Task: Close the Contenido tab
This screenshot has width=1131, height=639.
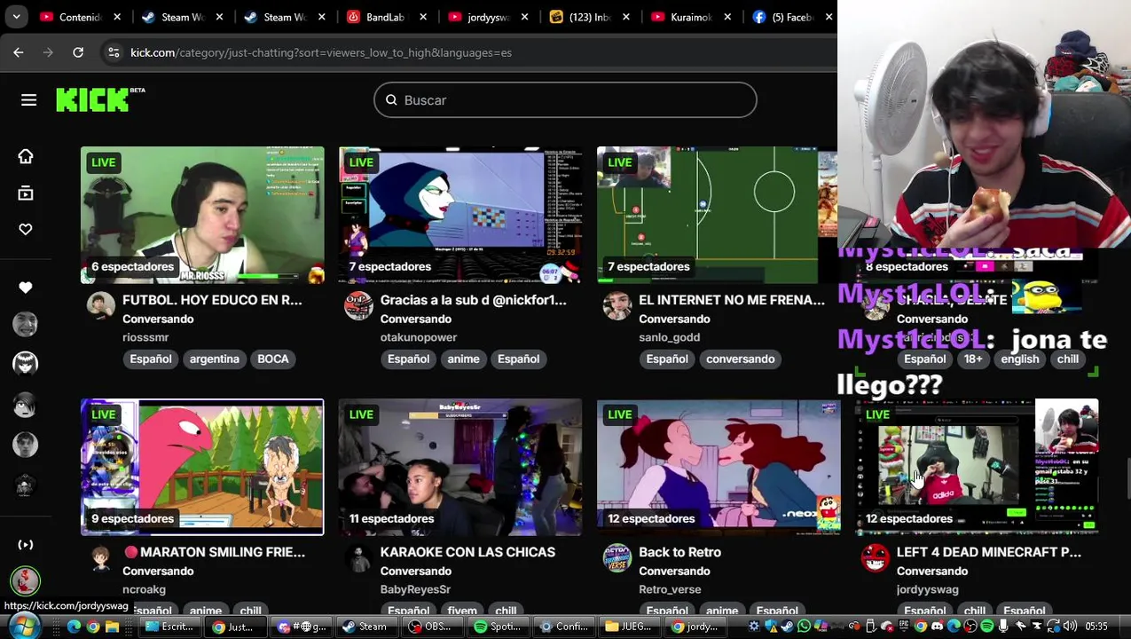Action: [118, 17]
